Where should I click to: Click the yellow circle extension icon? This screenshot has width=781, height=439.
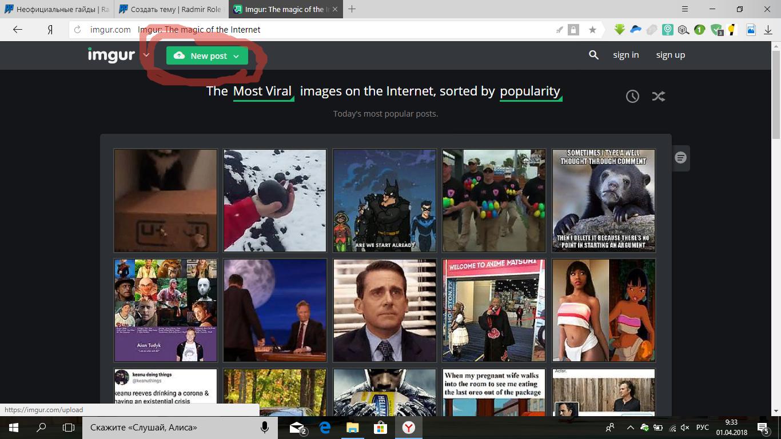coord(732,30)
